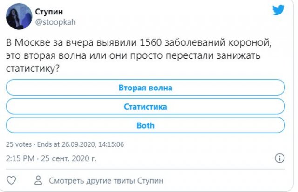Click the number 1560 in the tweet text

coord(149,43)
